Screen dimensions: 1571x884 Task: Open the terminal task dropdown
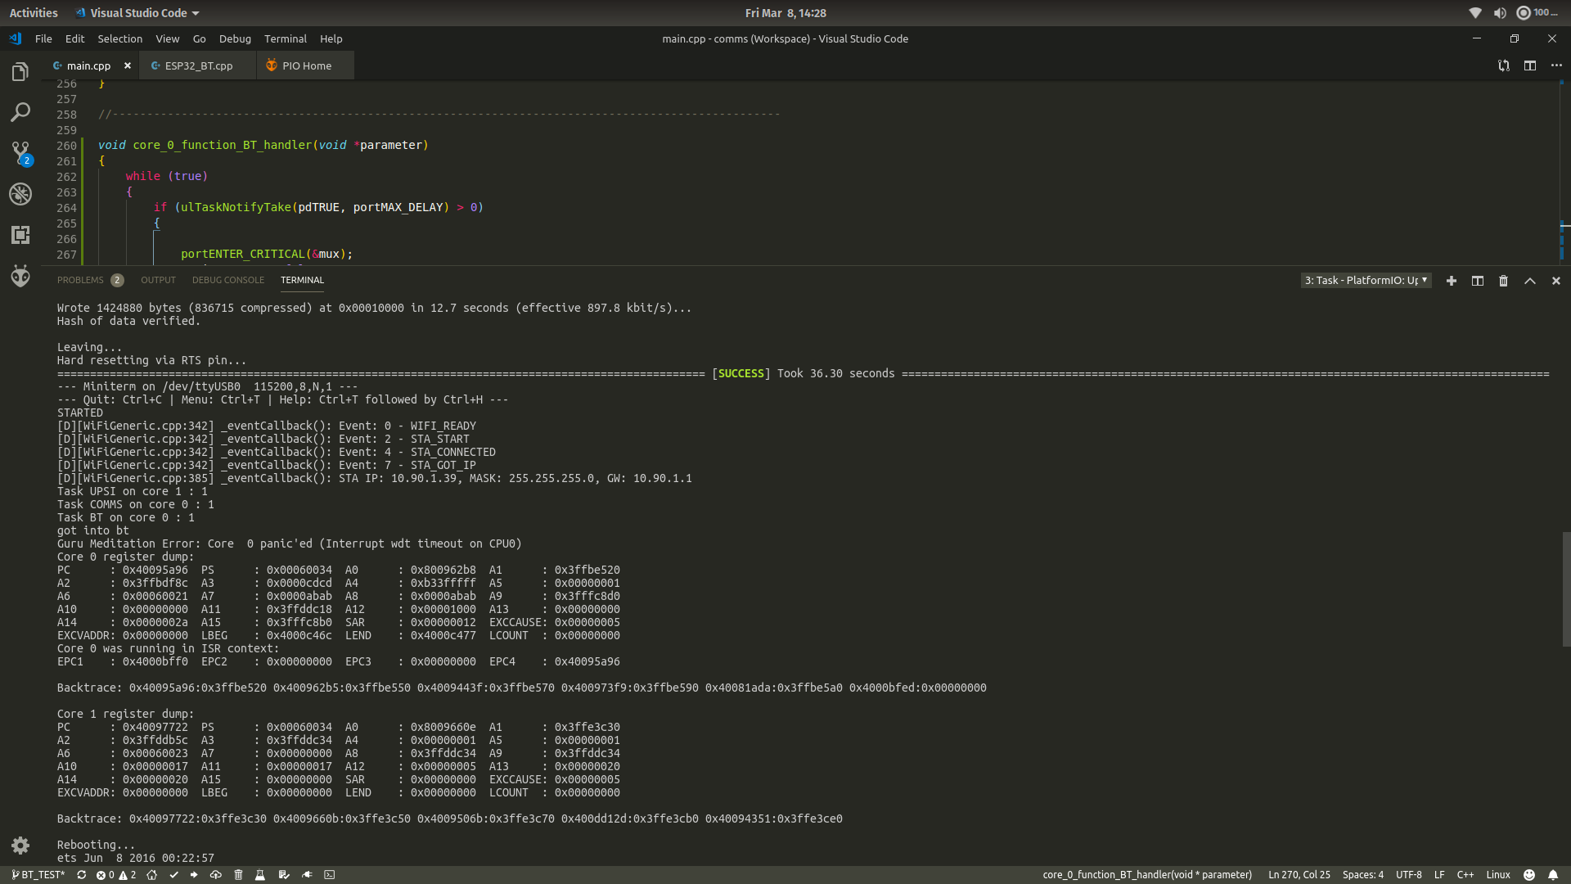(1365, 280)
